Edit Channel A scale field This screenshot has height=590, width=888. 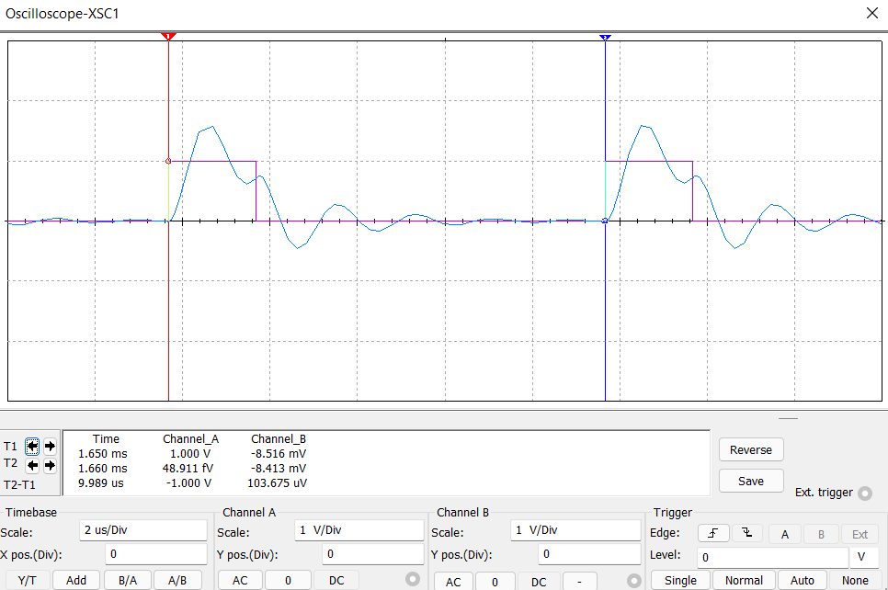pyautogui.click(x=359, y=530)
